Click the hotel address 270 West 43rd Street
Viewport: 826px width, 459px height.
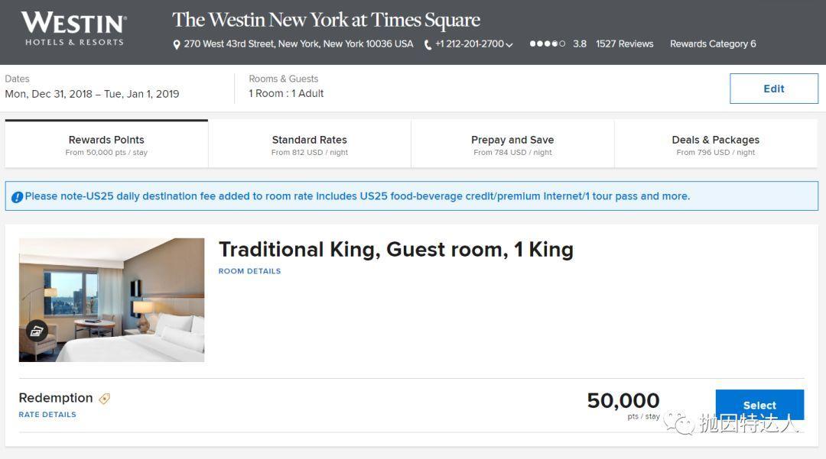(x=298, y=44)
